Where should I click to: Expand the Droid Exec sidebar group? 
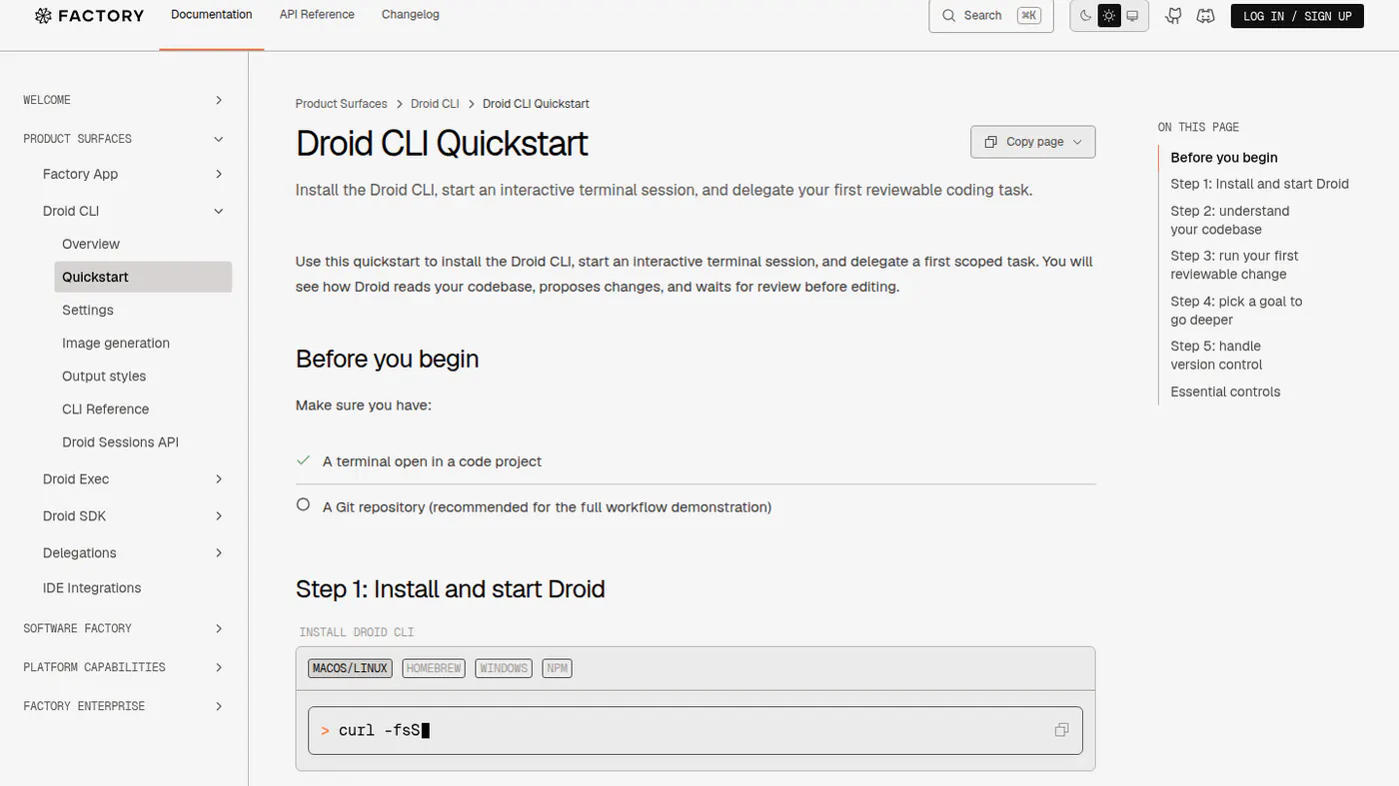[x=134, y=479]
